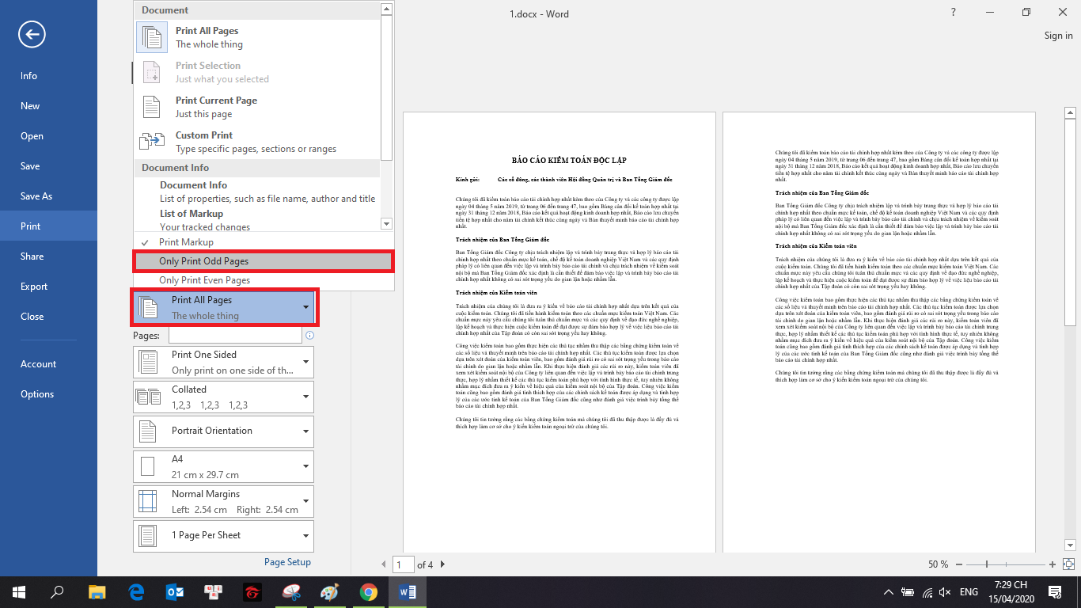
Task: Go to next page arrow in preview
Action: coord(442,564)
